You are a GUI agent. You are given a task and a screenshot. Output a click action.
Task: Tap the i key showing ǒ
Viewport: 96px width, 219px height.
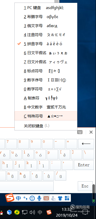coord(28,154)
